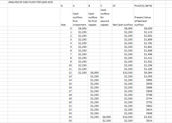
Task: Select the $2,250 net cash outflow in year 20
Action: [123, 102]
